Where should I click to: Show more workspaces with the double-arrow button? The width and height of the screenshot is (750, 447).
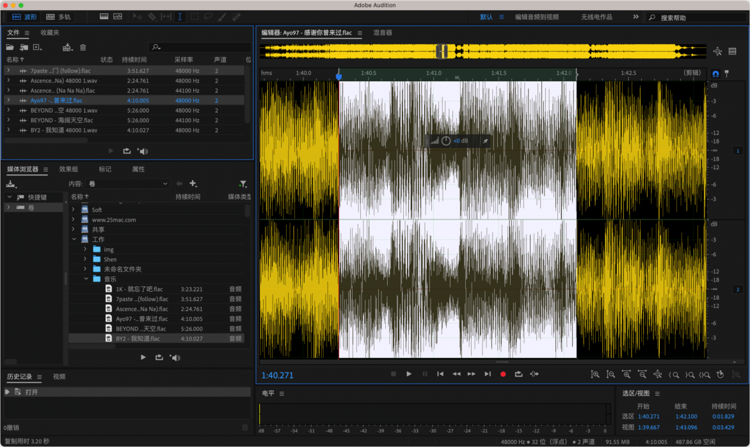click(635, 17)
